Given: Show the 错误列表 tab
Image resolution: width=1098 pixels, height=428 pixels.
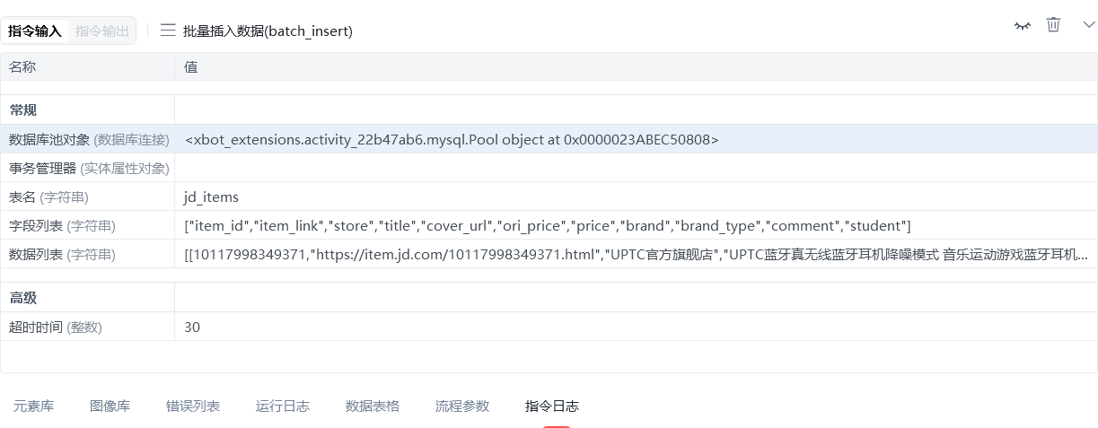Looking at the screenshot, I should pyautogui.click(x=193, y=406).
